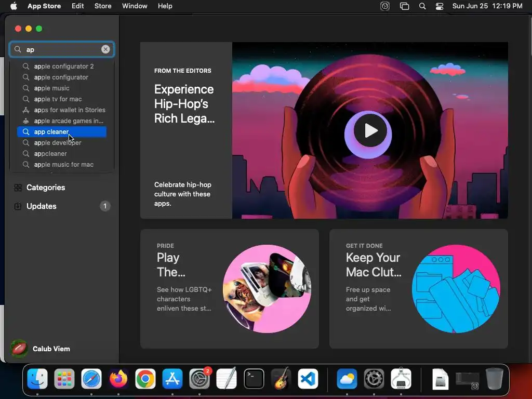Launch Firefox from the Dock
The width and height of the screenshot is (532, 399).
(118, 379)
